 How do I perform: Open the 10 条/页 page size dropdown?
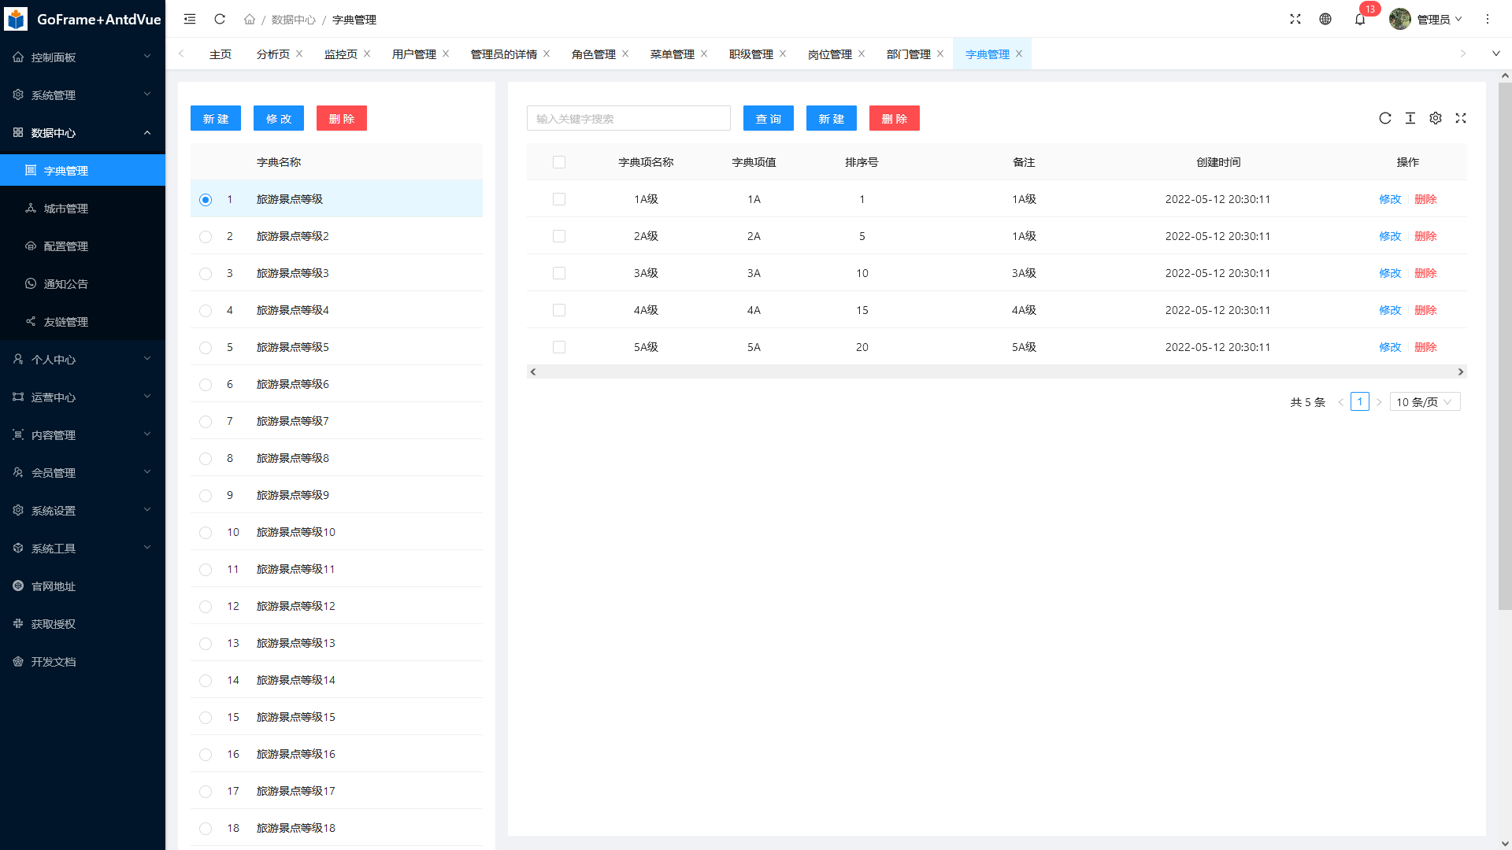pos(1425,402)
